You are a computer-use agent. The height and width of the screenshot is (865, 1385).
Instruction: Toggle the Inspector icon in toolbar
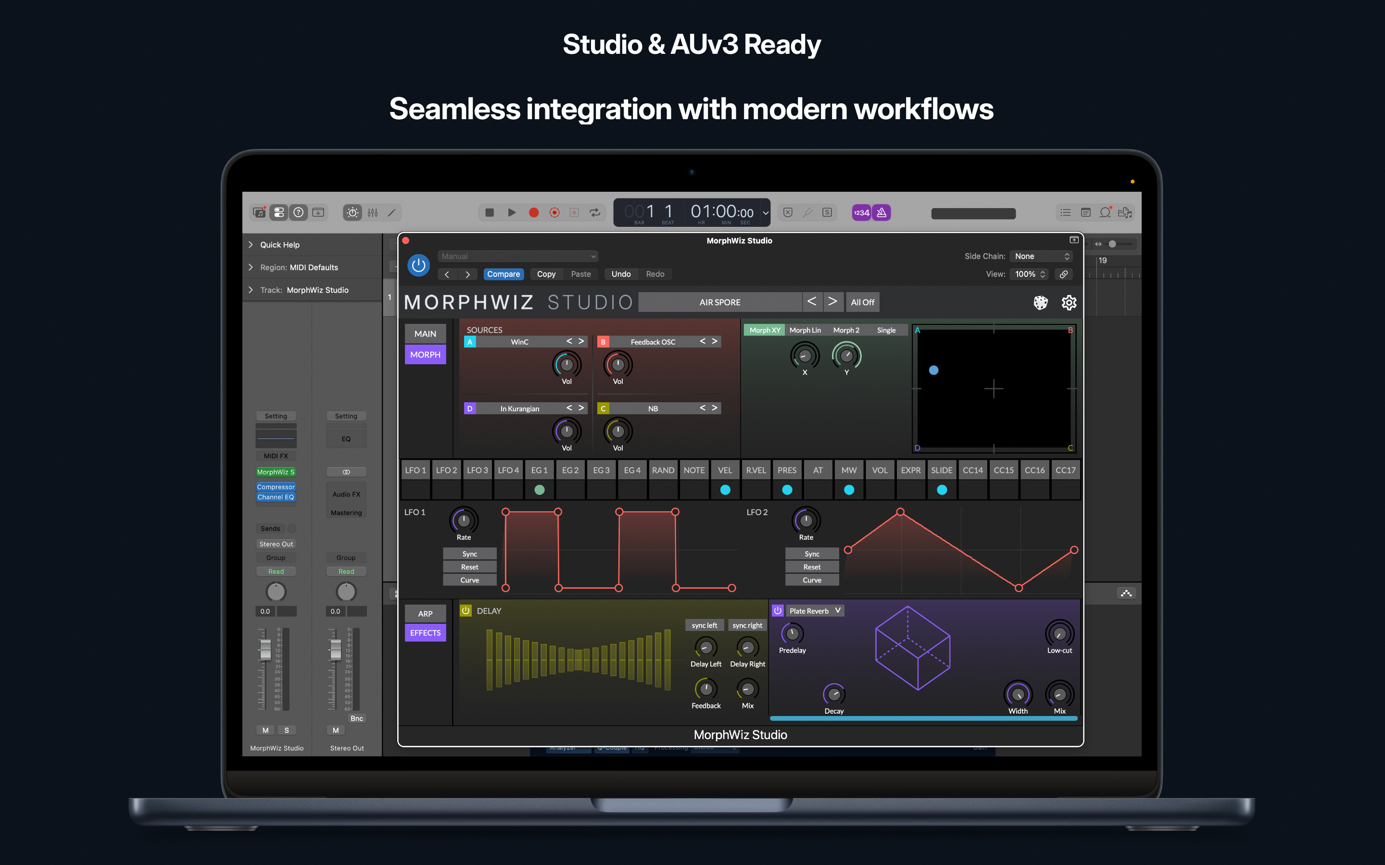click(279, 212)
